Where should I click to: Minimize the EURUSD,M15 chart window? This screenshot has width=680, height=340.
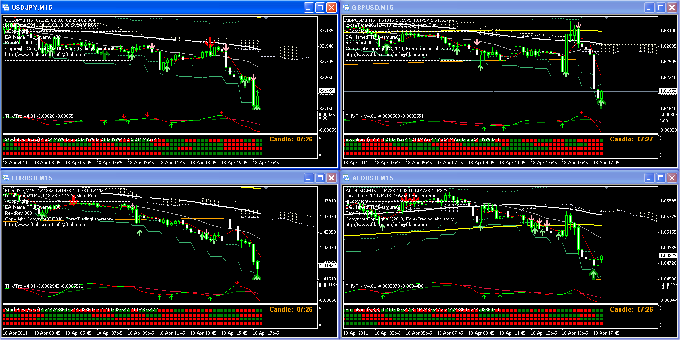(x=309, y=178)
